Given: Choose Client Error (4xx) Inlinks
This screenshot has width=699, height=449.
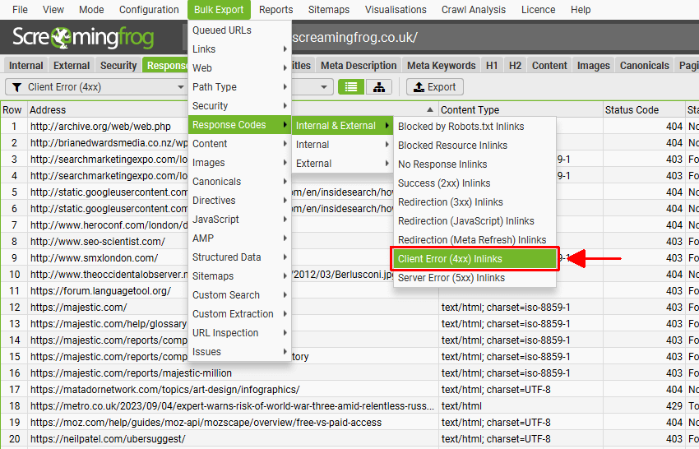Looking at the screenshot, I should point(475,259).
